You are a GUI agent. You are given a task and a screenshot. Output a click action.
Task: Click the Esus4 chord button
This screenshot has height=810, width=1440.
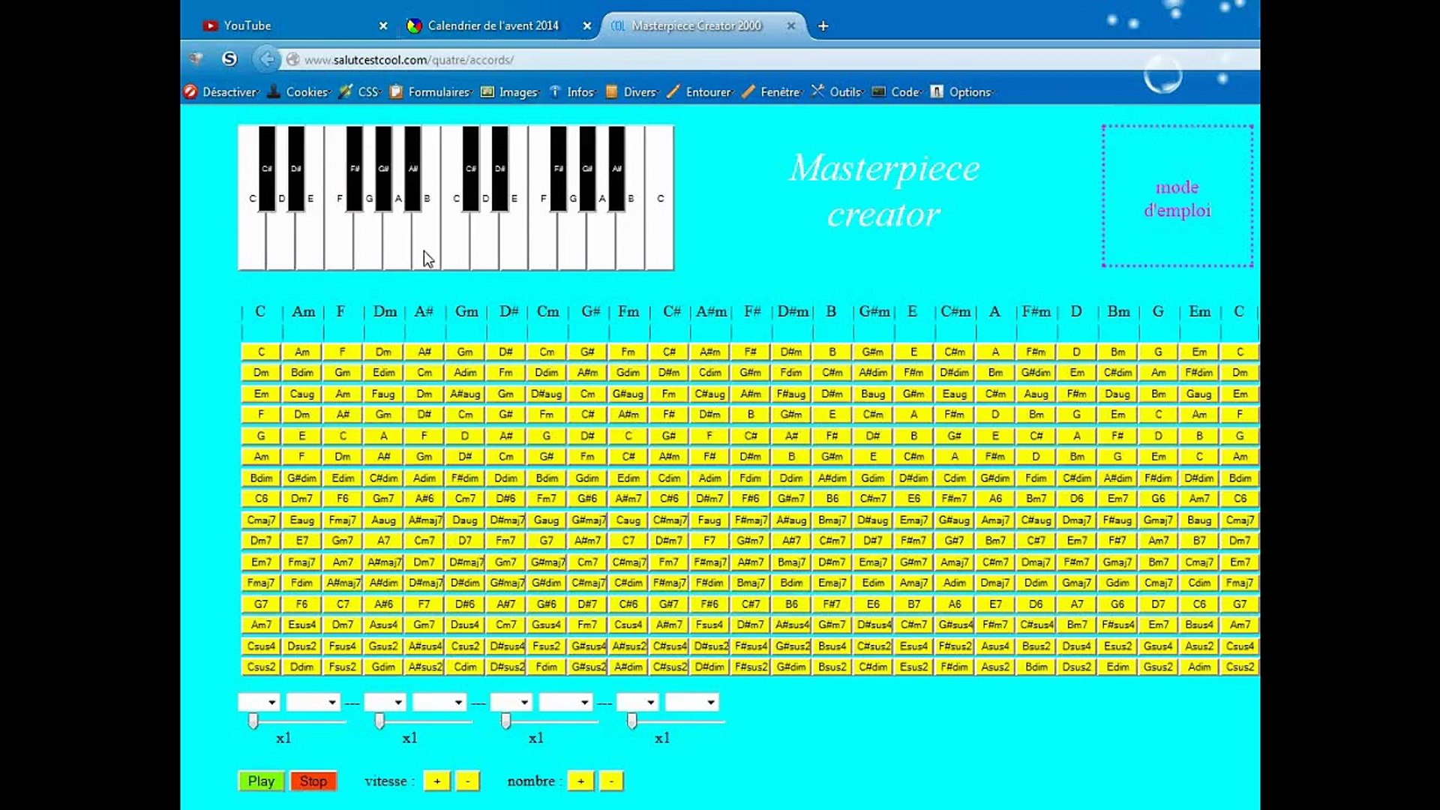tap(302, 625)
